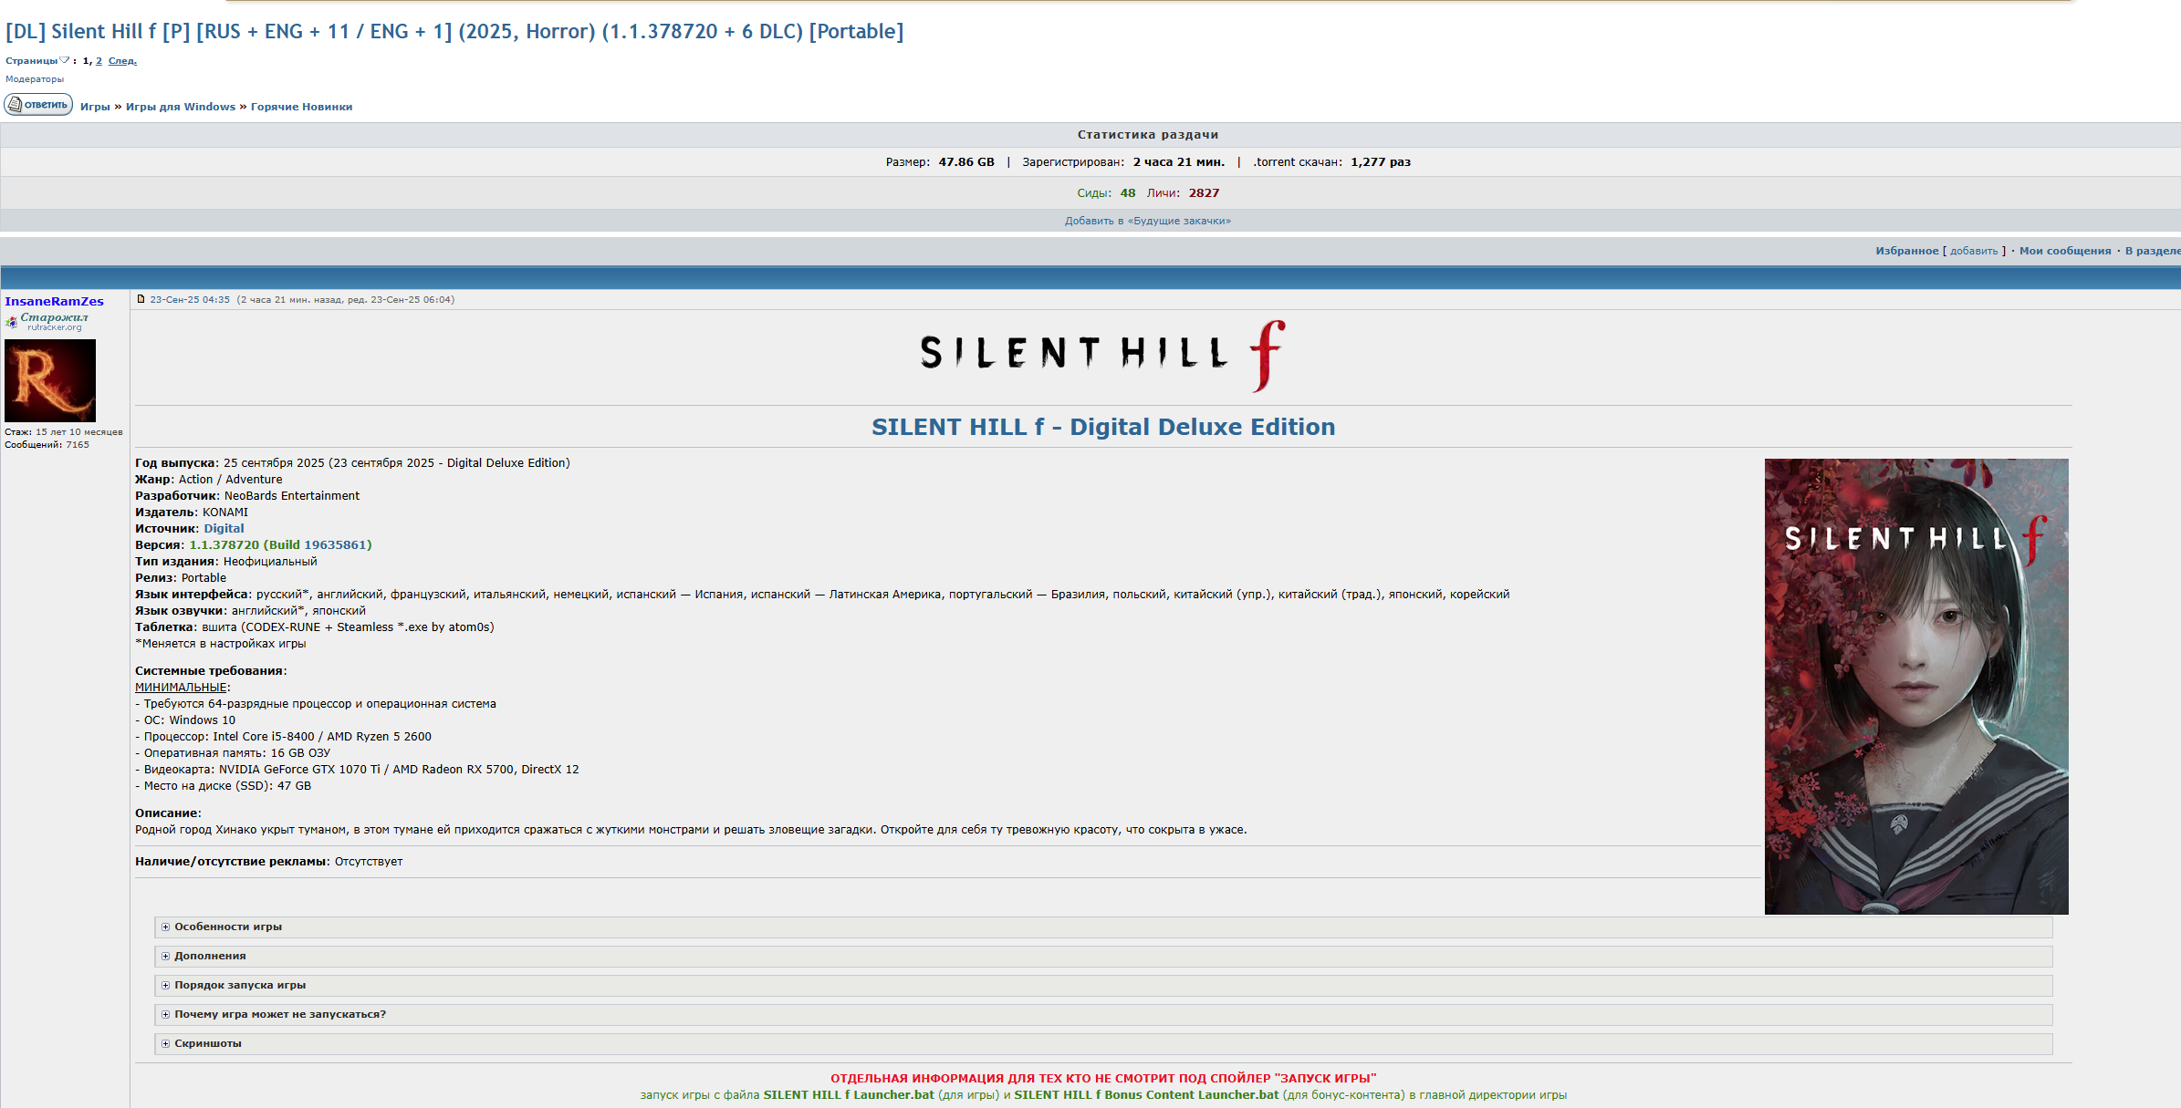The height and width of the screenshot is (1108, 2181).
Task: Expand the Особенности игры spoiler
Action: click(x=228, y=927)
